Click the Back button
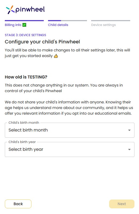This screenshot has width=139, height=214. [18, 204]
